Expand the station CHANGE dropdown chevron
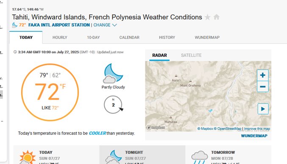The height and width of the screenshot is (164, 287). coord(114,25)
